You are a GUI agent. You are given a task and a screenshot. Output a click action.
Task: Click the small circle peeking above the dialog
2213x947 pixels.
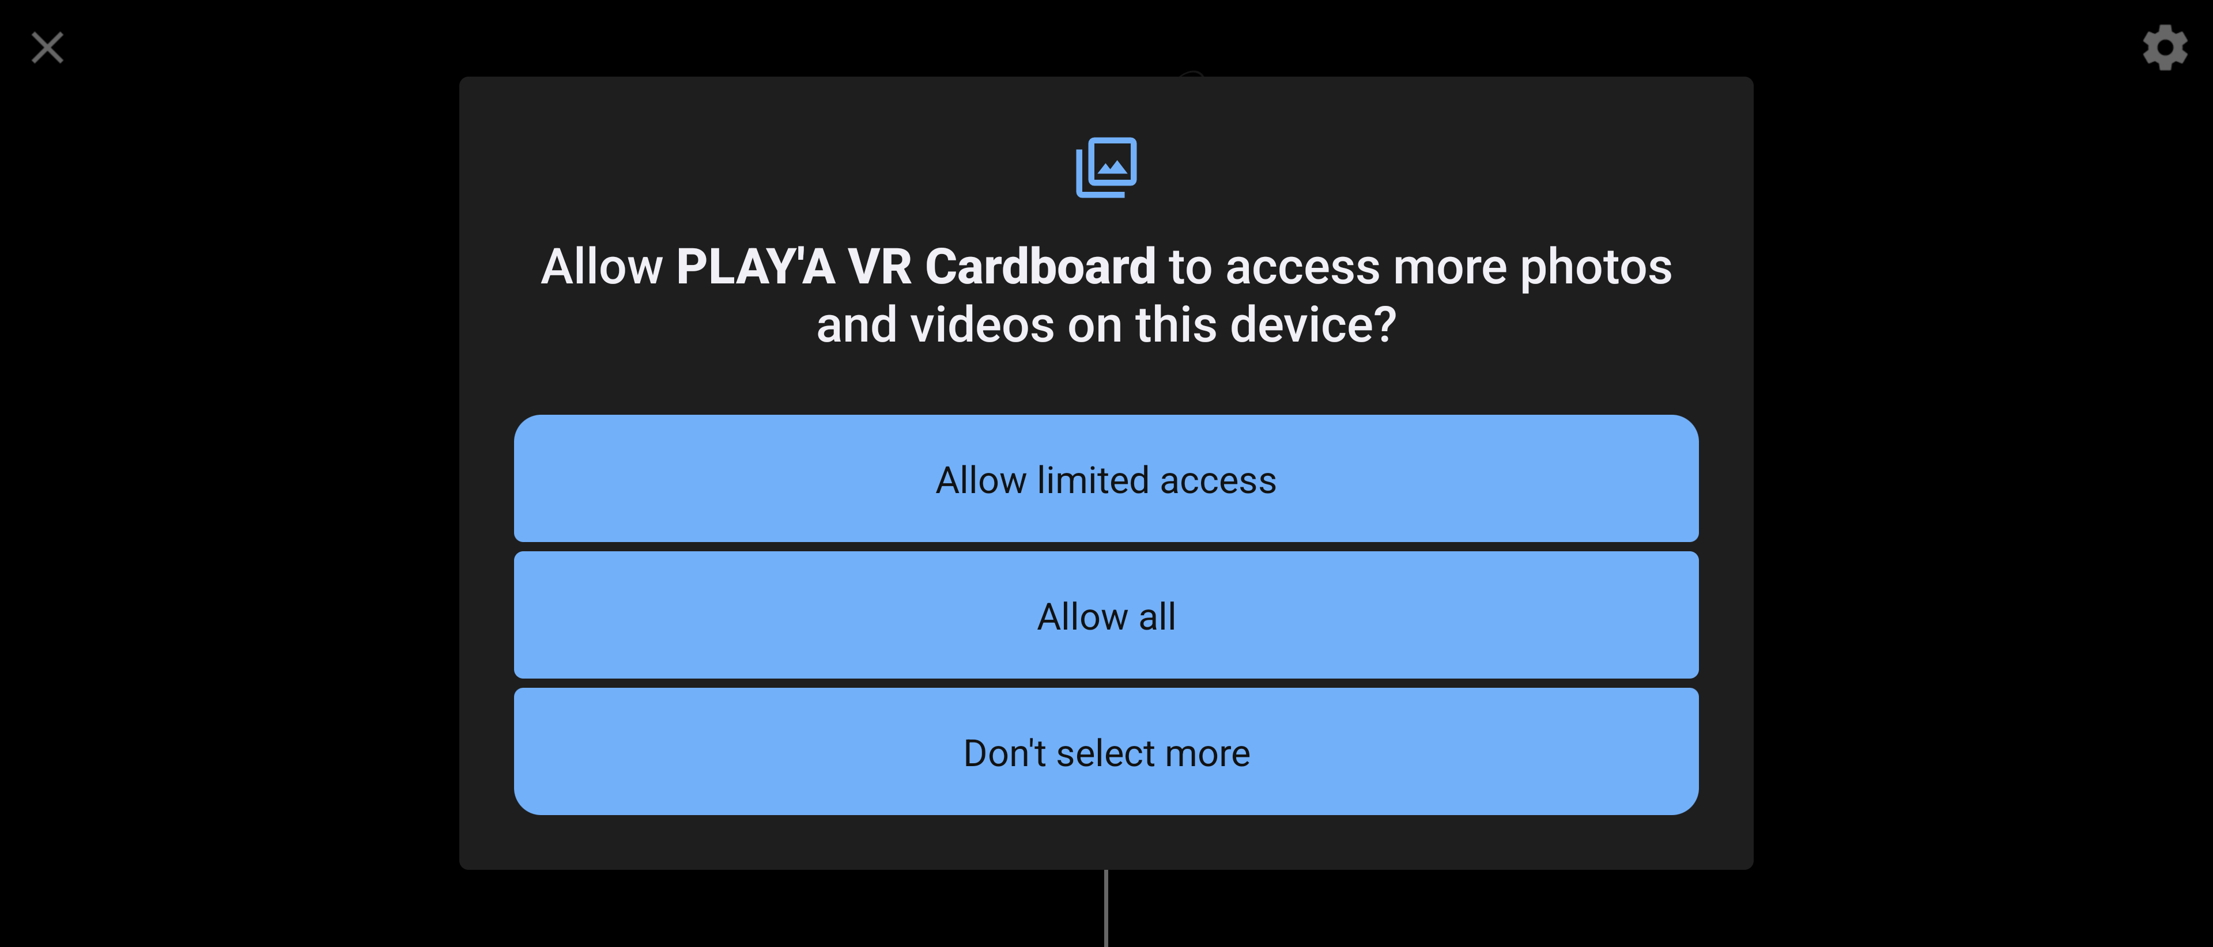click(1192, 74)
